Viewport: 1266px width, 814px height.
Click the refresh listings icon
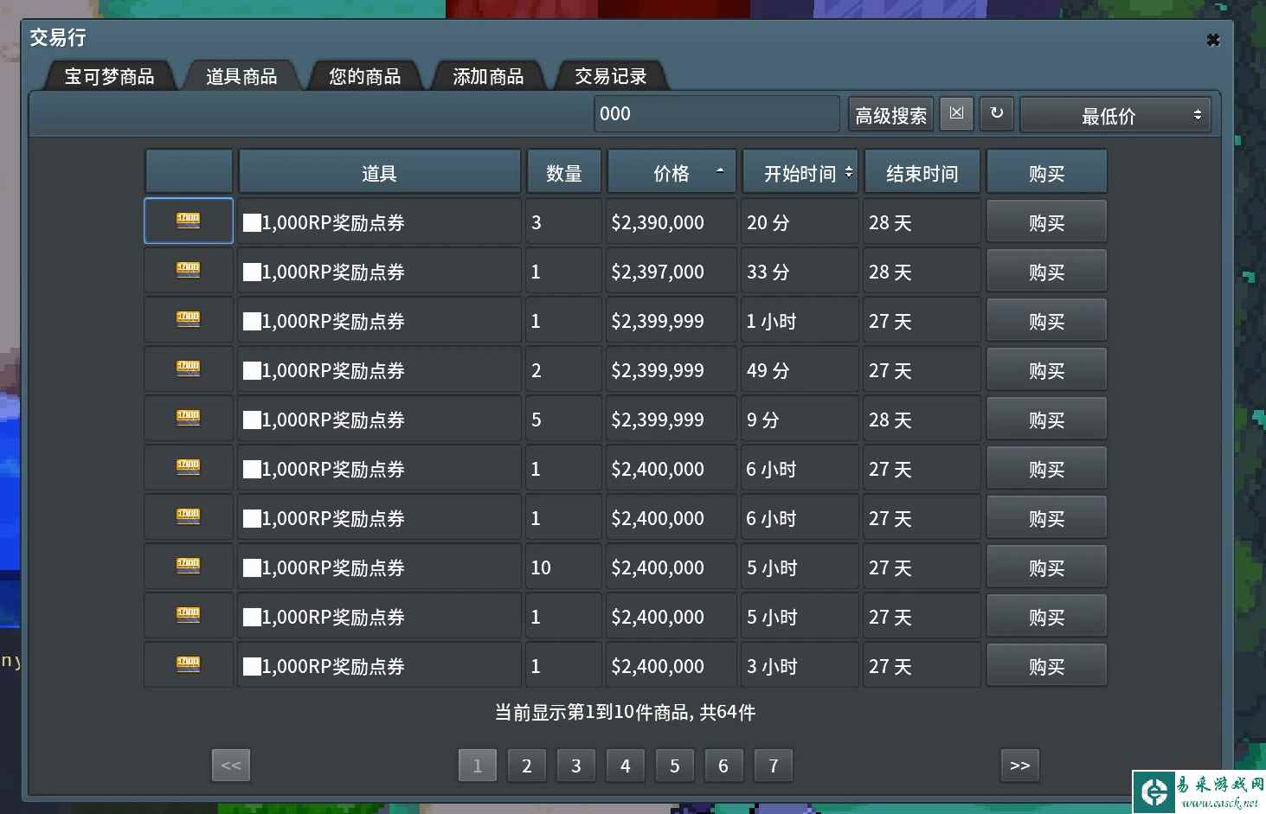click(x=997, y=113)
